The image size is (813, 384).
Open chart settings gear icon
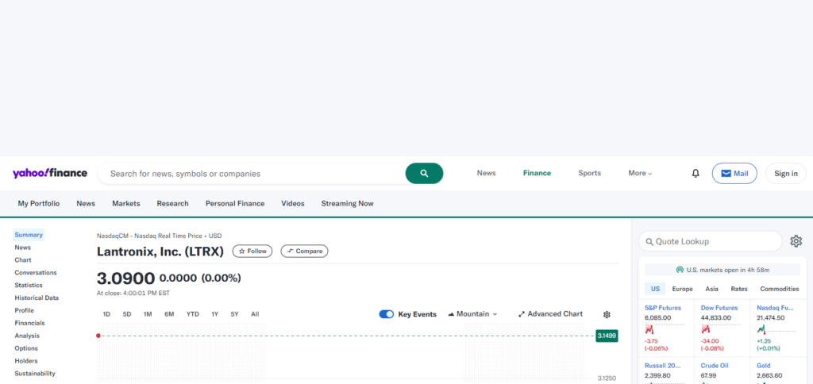pyautogui.click(x=607, y=314)
